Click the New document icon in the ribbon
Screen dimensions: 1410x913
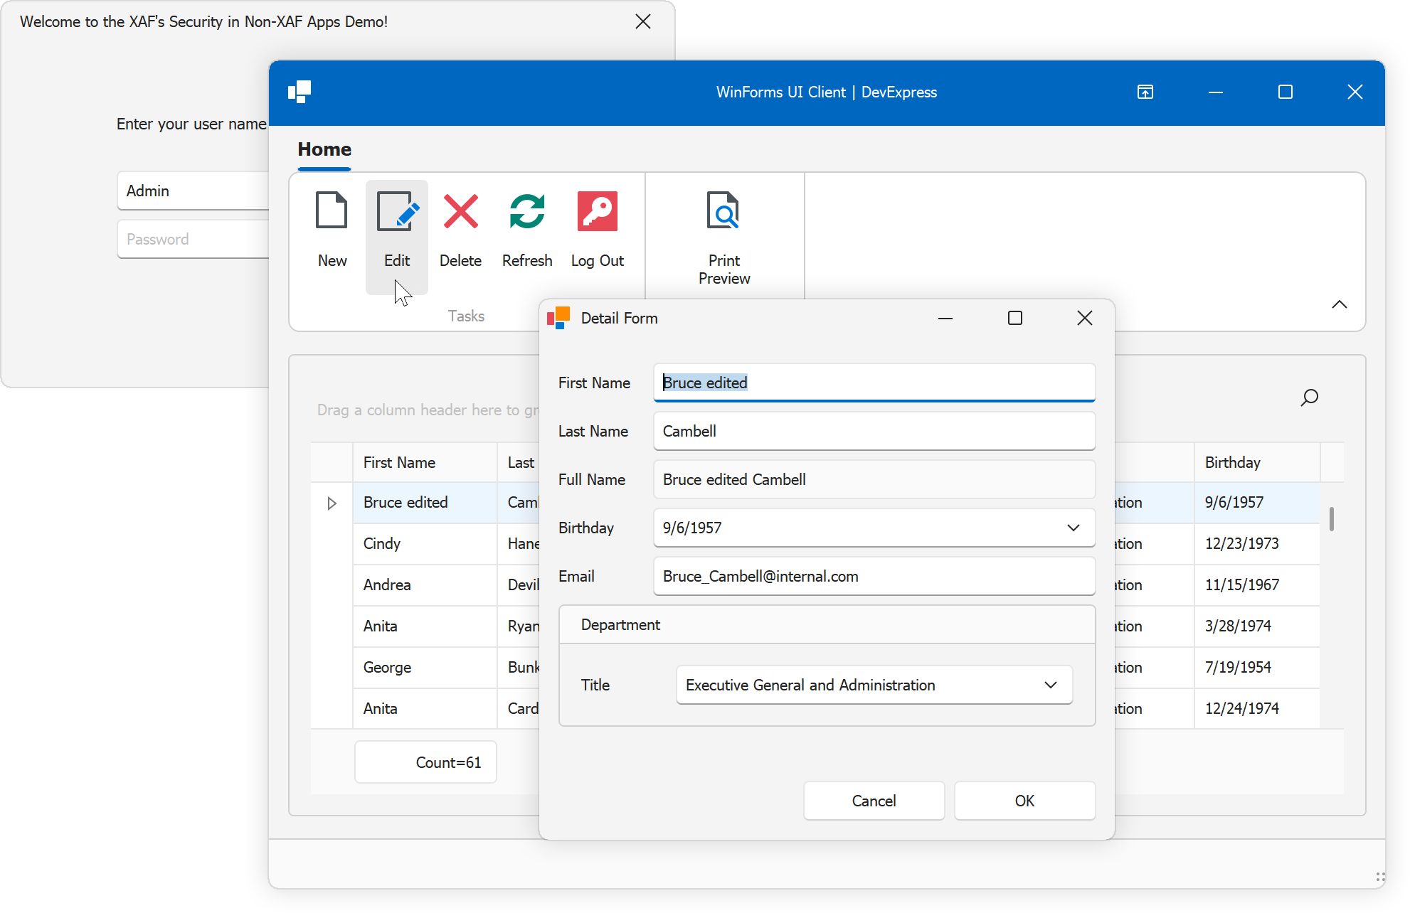[x=332, y=211]
